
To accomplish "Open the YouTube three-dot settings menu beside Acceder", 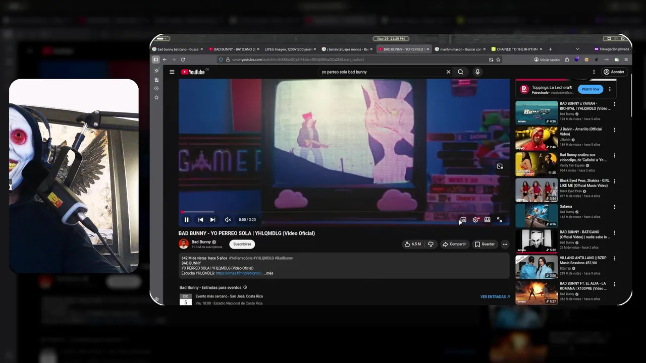I will [x=594, y=72].
